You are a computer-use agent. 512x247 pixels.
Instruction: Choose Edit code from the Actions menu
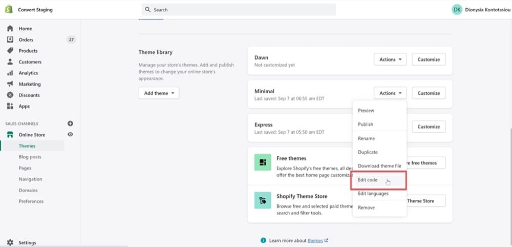[368, 180]
